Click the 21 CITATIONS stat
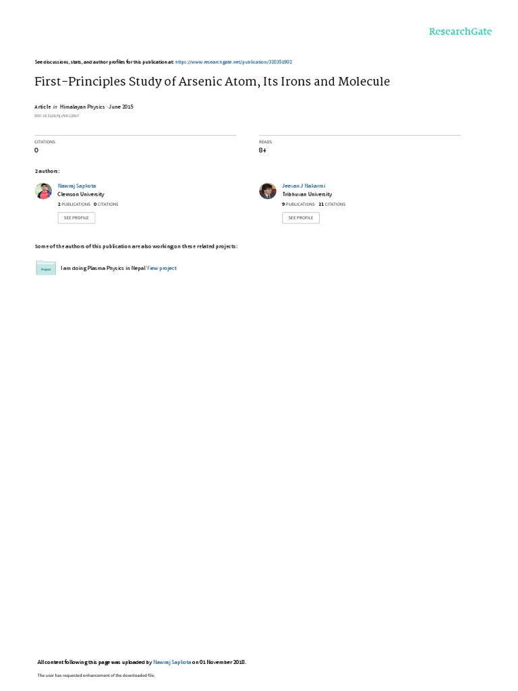 pyautogui.click(x=332, y=204)
